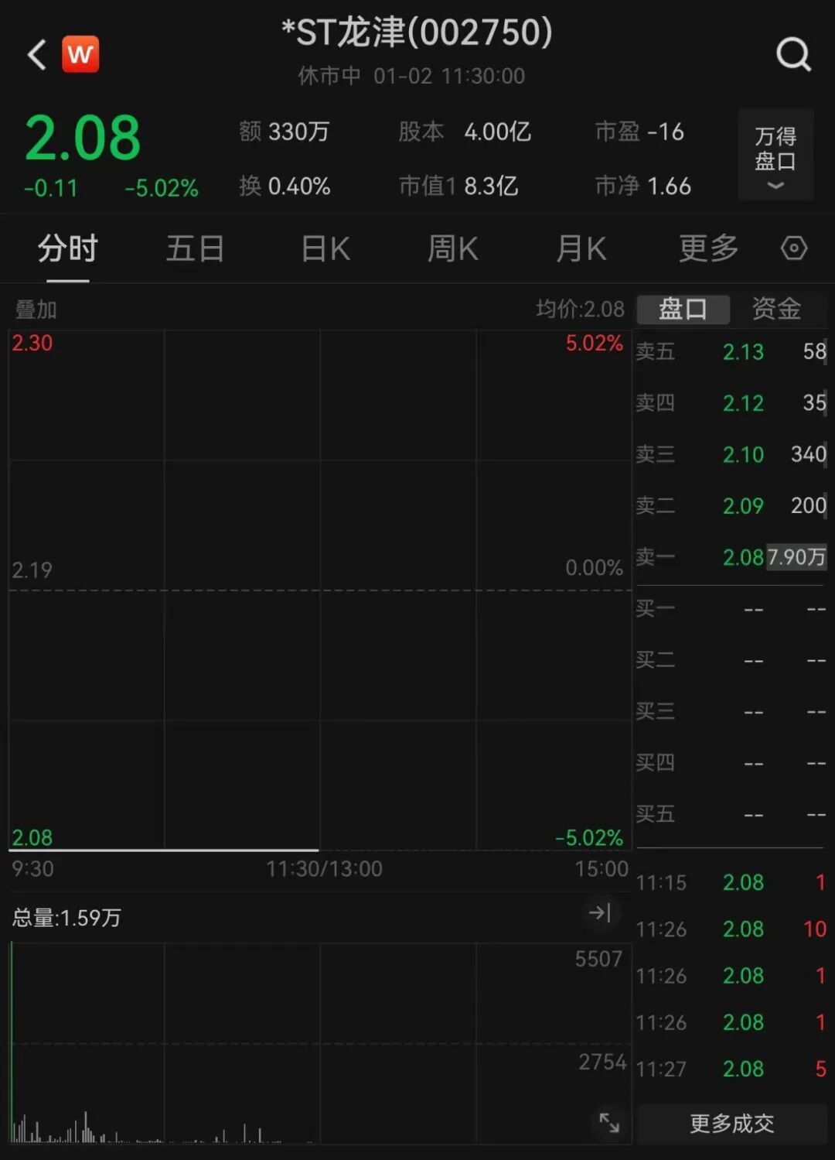Open the 更多 chart type options

pos(706,248)
